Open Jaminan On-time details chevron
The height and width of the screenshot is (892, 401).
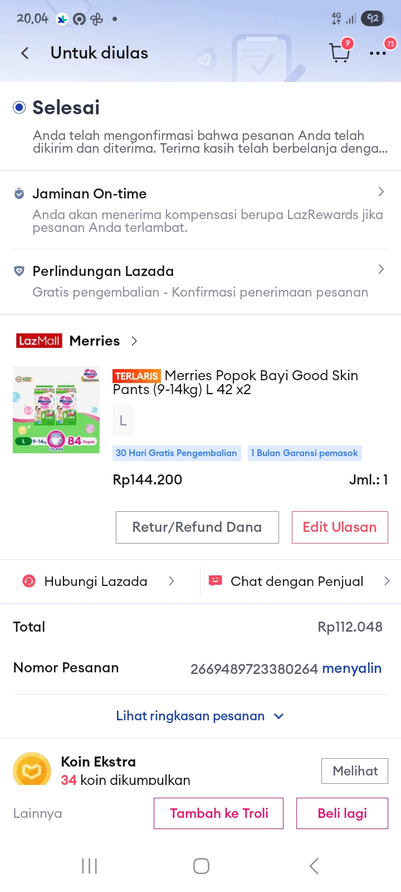[x=381, y=192]
